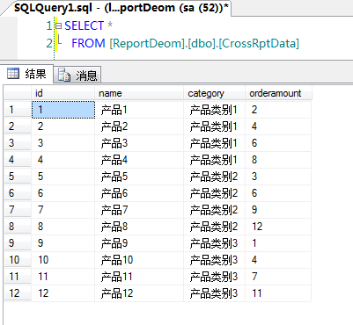Select the name column header
The width and height of the screenshot is (353, 325).
tap(139, 93)
